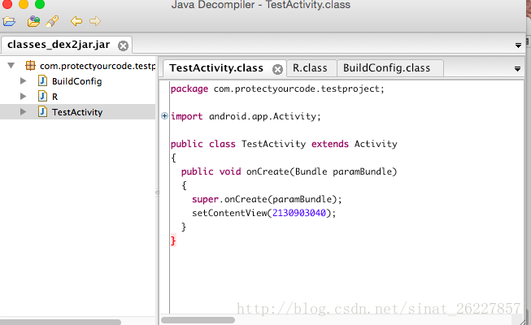Image resolution: width=531 pixels, height=325 pixels.
Task: Click the Open File folder icon
Action: point(9,21)
